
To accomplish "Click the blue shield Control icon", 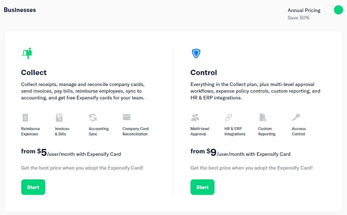I will 196,53.
